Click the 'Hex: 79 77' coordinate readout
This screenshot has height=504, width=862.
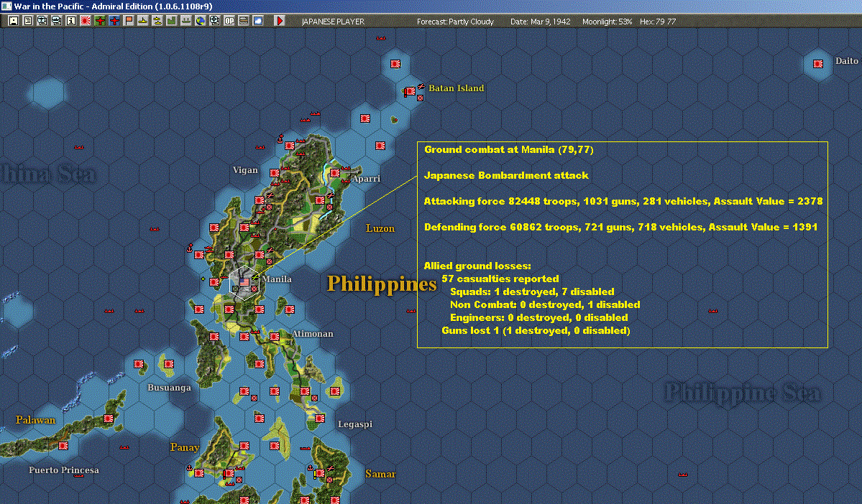click(658, 22)
